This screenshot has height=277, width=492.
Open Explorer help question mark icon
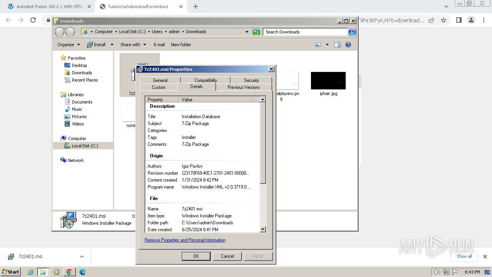pos(348,45)
